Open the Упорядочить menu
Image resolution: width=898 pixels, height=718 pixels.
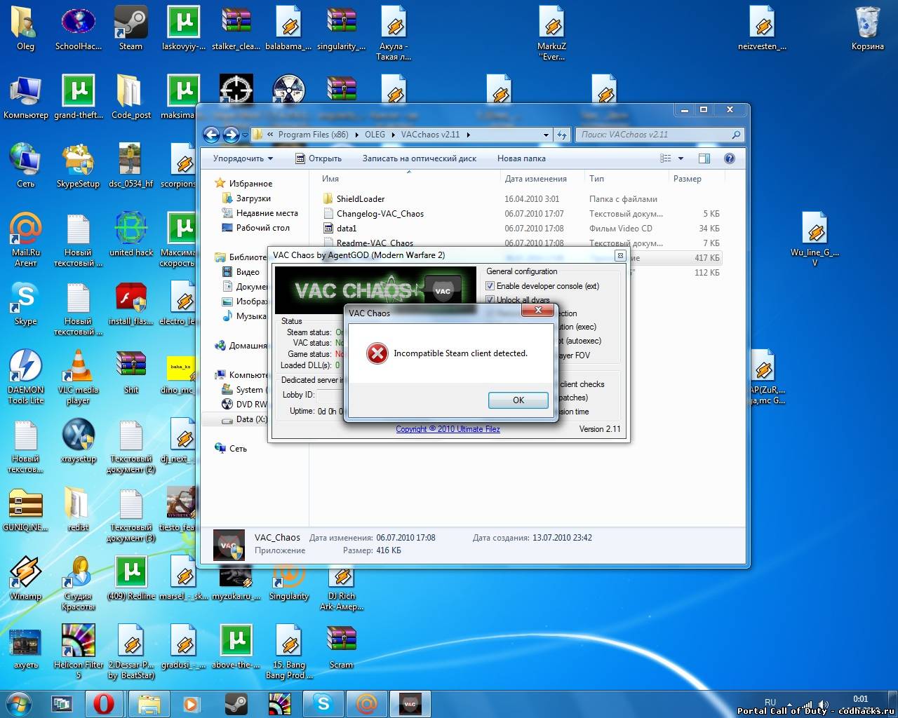point(243,158)
